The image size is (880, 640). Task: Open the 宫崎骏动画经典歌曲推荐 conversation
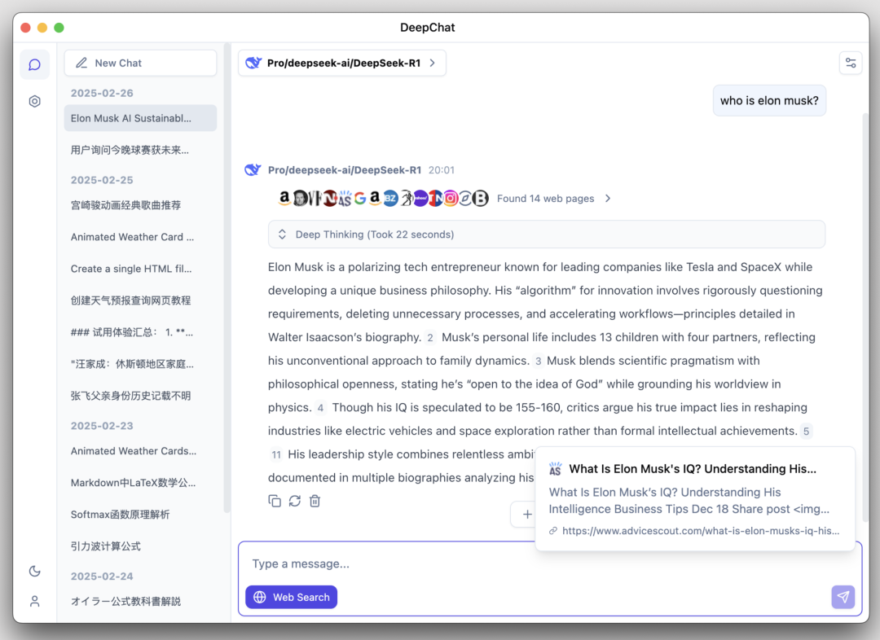point(140,205)
